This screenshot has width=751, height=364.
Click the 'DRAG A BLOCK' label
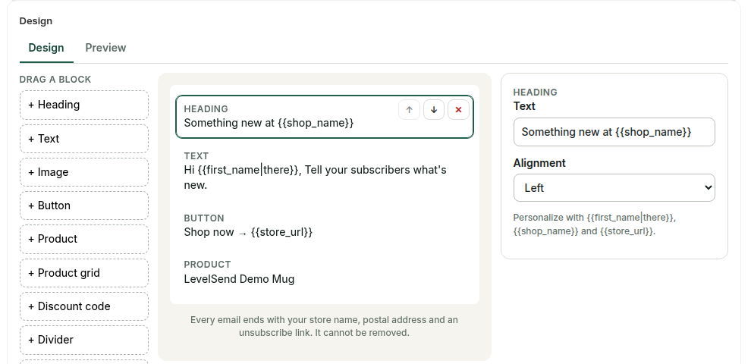click(55, 80)
